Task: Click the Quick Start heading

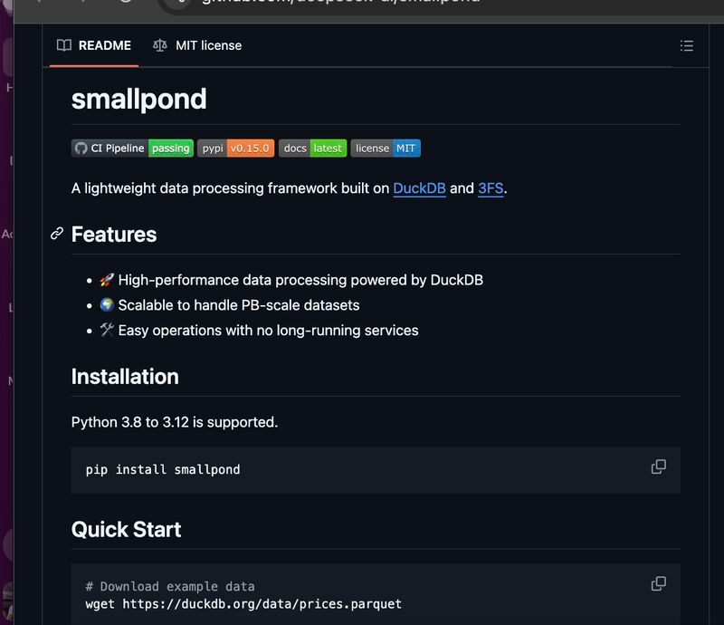Action: point(126,529)
